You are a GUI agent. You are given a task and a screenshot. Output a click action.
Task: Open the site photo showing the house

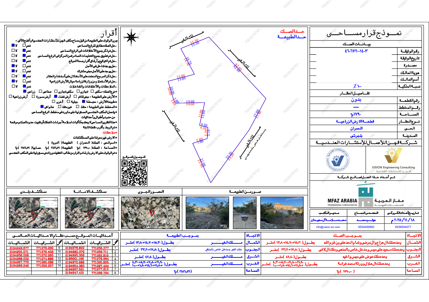[x=282, y=213]
